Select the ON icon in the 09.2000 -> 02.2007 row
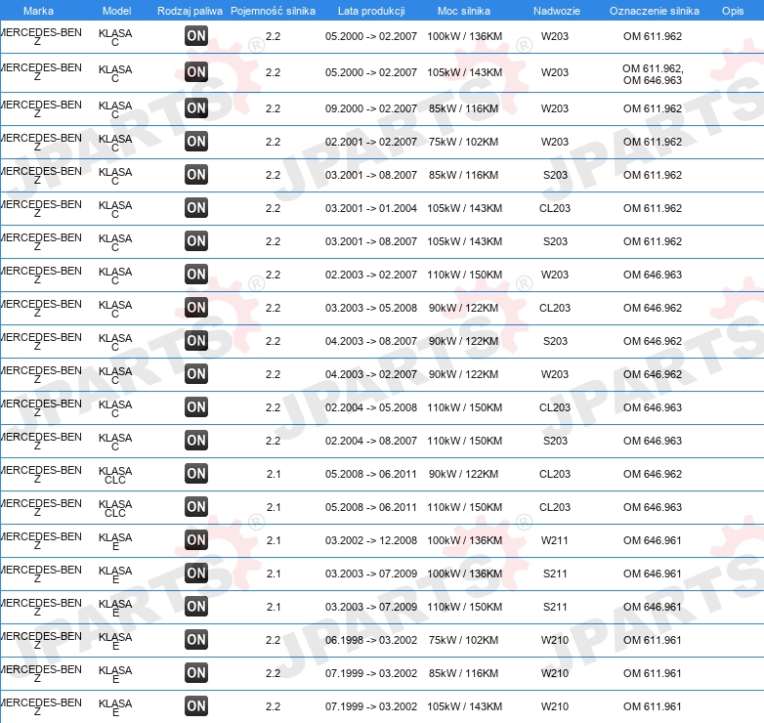Viewport: 764px width, 723px height. pyautogui.click(x=196, y=107)
